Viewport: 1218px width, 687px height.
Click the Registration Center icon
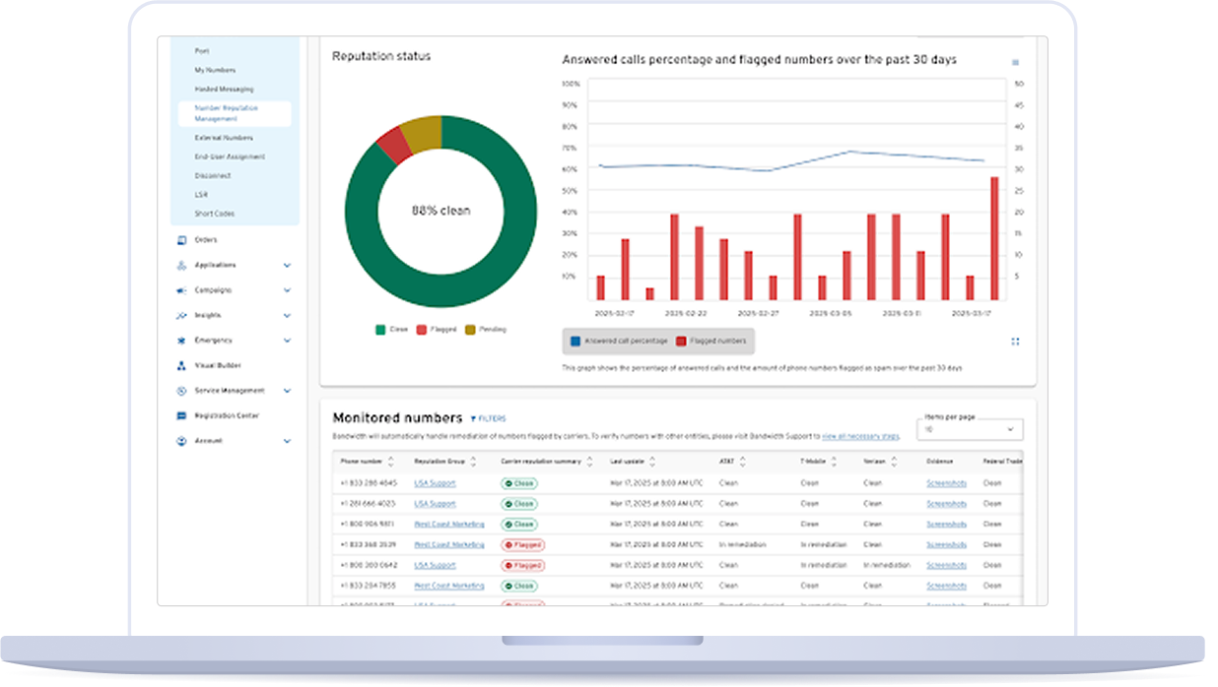click(x=181, y=415)
